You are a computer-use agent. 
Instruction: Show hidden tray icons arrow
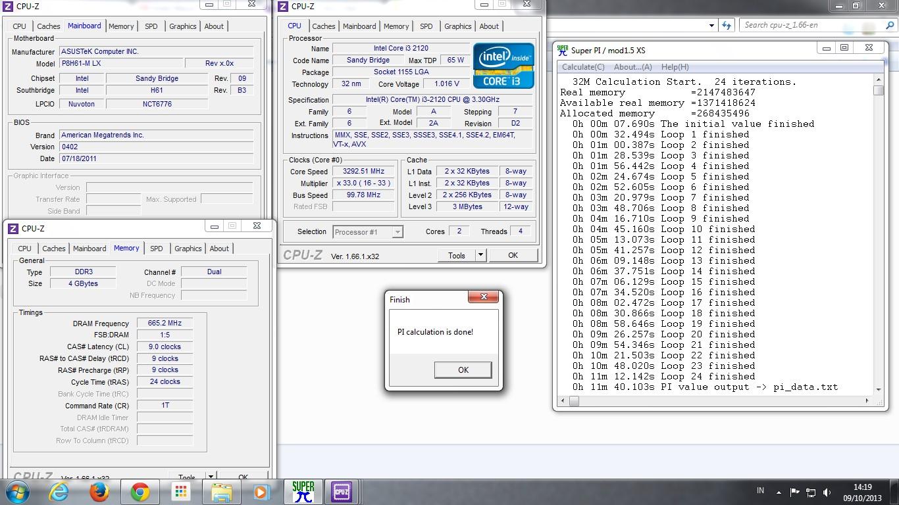(779, 492)
